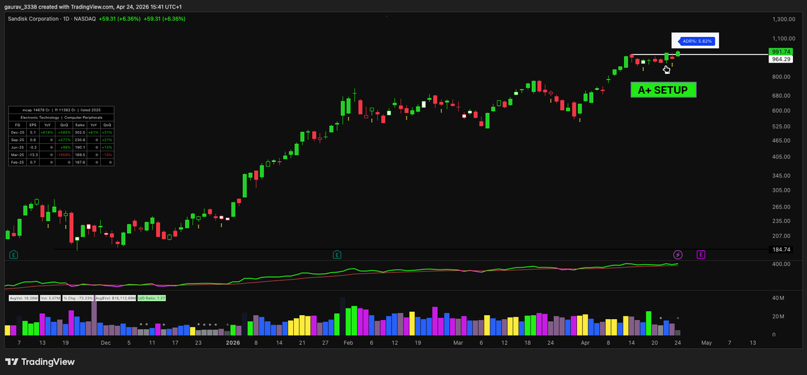The width and height of the screenshot is (807, 375).
Task: Click the Sep-25 quarter row label
Action: point(17,140)
